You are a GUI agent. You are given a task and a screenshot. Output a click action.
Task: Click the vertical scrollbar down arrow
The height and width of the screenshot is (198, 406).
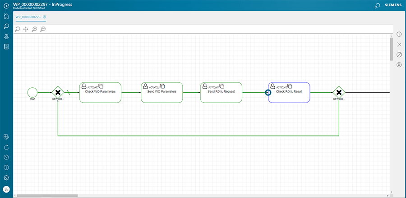pos(391,192)
